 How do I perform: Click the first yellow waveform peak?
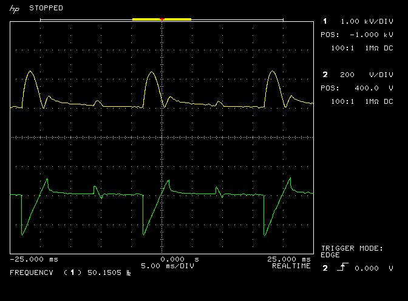tap(30, 71)
